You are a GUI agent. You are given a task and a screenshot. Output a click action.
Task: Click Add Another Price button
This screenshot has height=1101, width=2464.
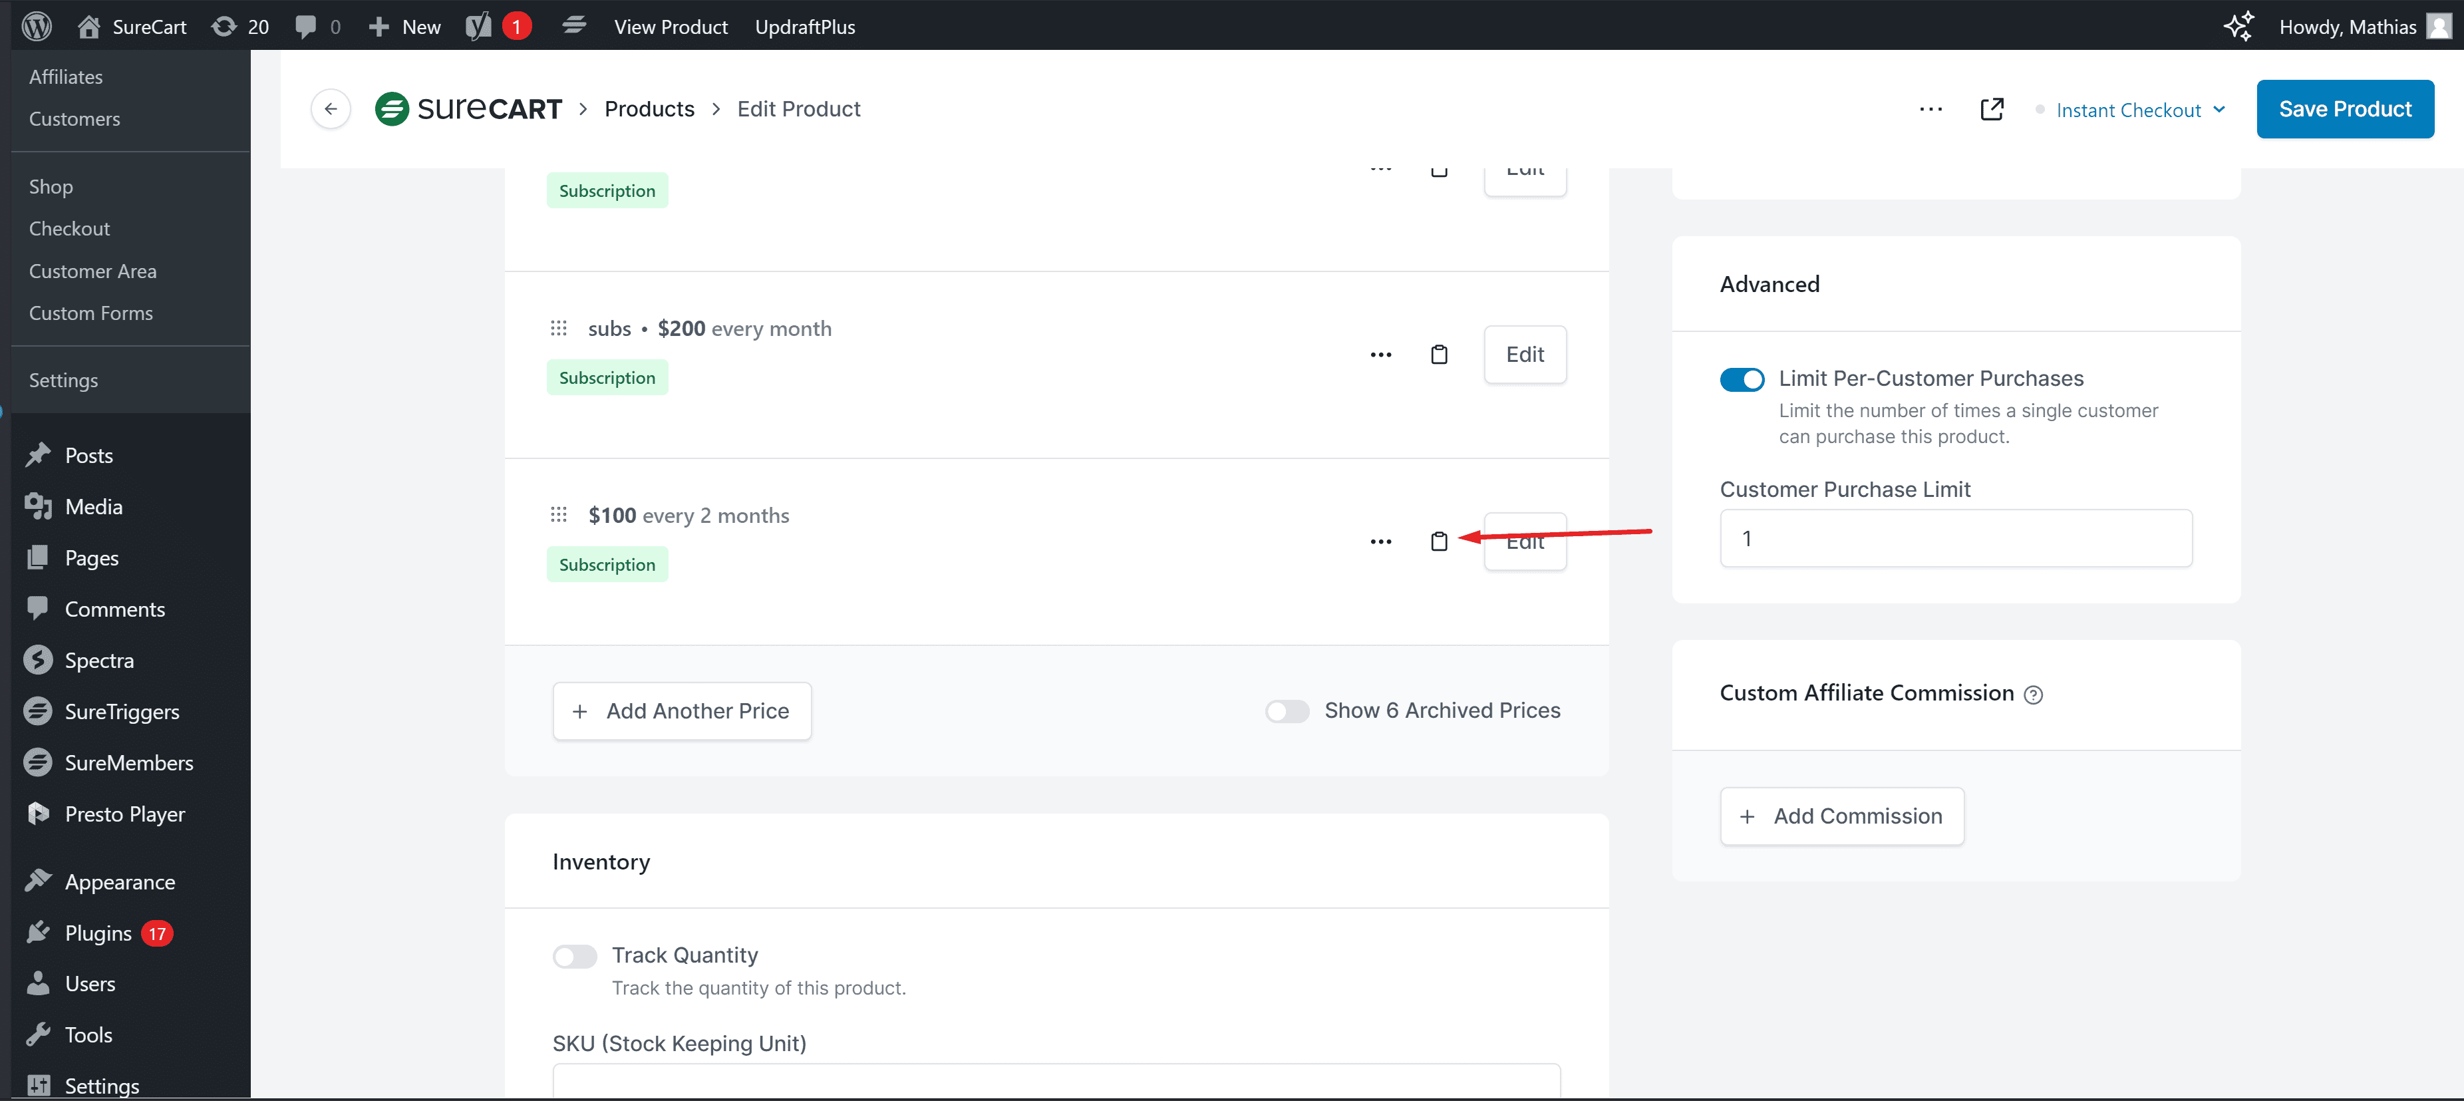click(x=681, y=712)
